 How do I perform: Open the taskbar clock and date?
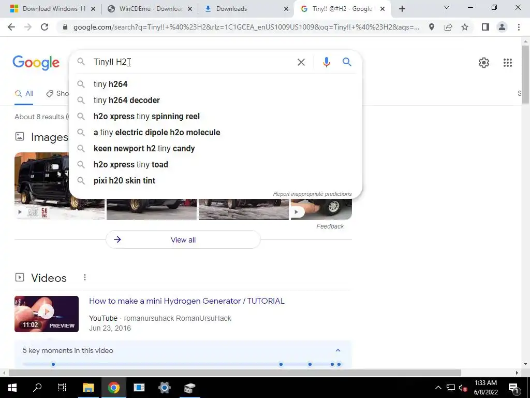coord(485,388)
